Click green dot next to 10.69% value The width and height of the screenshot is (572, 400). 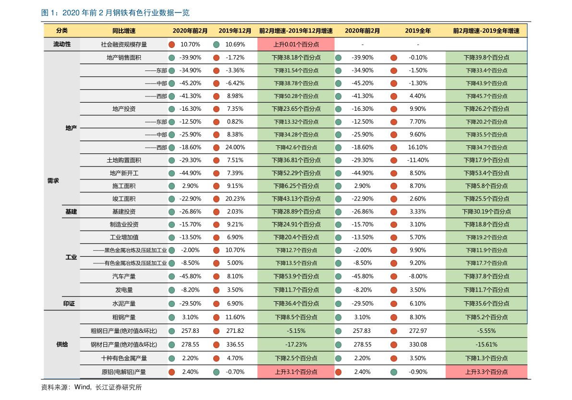tap(216, 45)
